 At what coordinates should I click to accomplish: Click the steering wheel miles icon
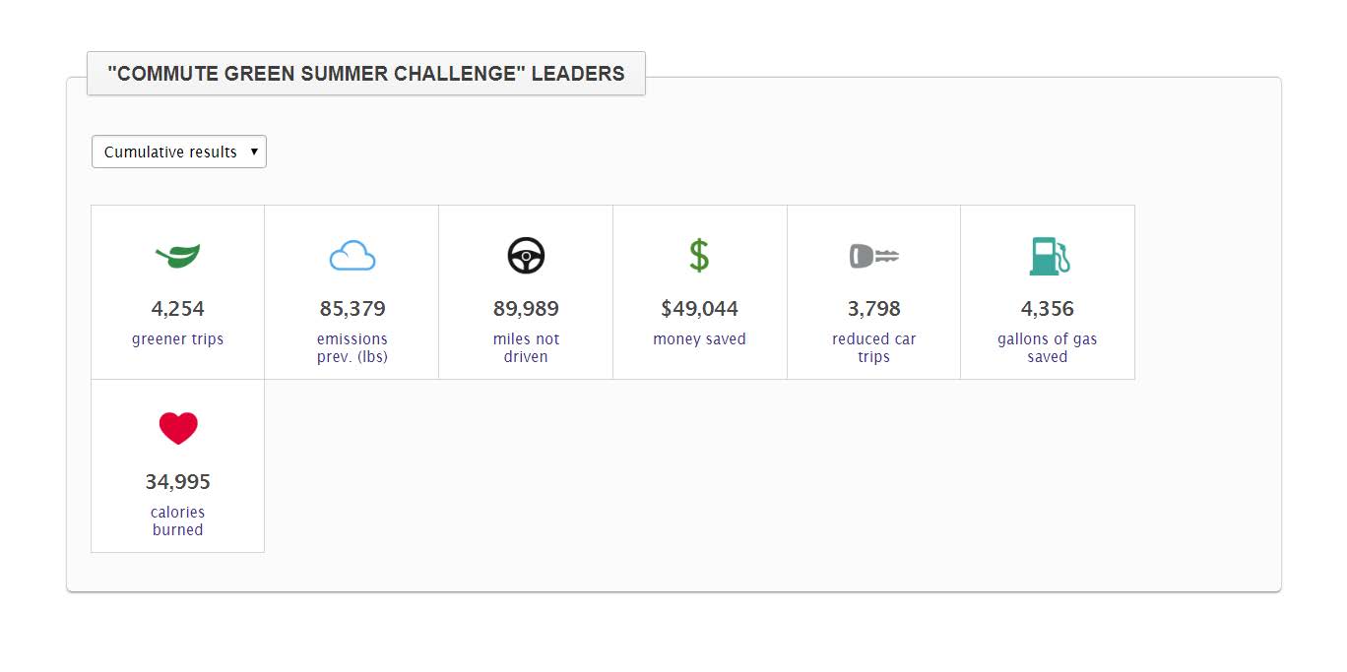pyautogui.click(x=526, y=256)
